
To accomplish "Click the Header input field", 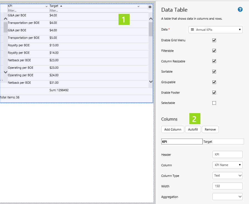I will (227, 154).
